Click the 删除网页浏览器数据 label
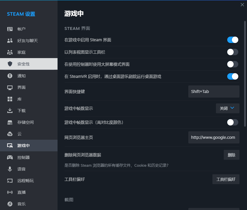The height and width of the screenshot is (210, 247). (83, 155)
